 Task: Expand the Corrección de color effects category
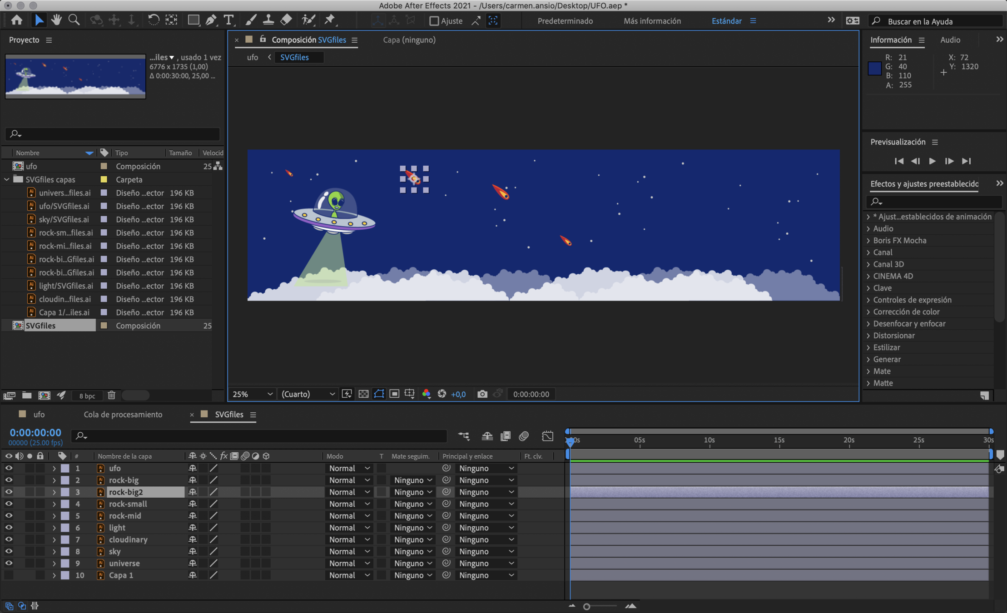coord(868,312)
